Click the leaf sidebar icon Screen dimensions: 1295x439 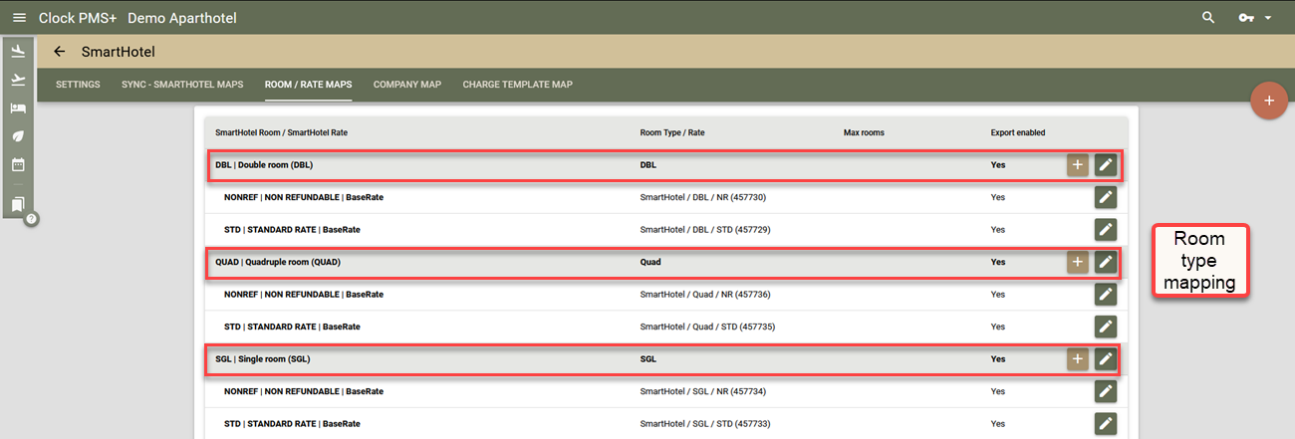click(x=18, y=136)
